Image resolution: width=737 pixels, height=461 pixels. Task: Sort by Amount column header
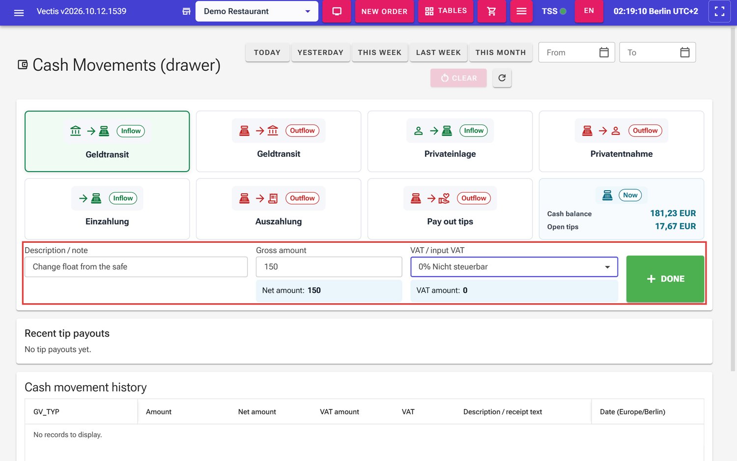[x=159, y=412]
